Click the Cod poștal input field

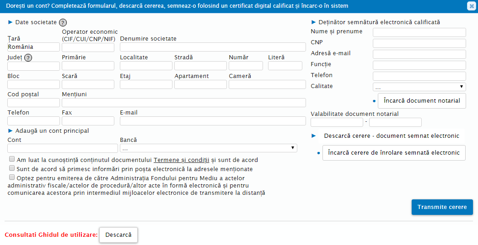pyautogui.click(x=33, y=103)
